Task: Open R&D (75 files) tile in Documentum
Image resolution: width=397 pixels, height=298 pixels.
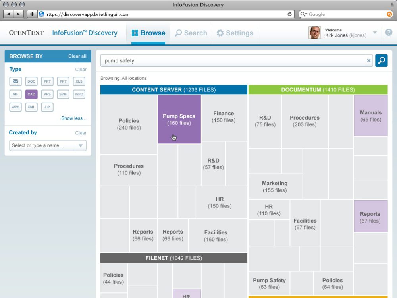Action: [x=265, y=121]
